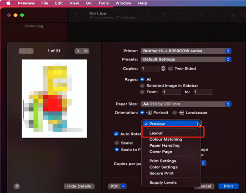
Task: Open the Preview application menu
Action: tap(26, 3)
